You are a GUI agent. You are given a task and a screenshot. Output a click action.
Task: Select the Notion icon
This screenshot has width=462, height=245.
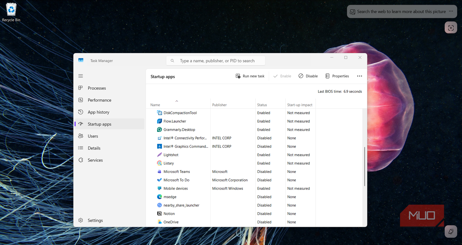(159, 213)
